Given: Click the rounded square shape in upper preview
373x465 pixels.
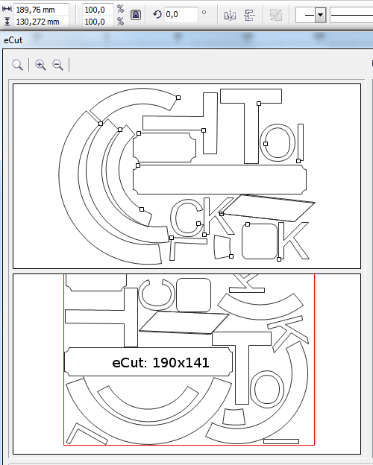Looking at the screenshot, I should click(x=260, y=241).
